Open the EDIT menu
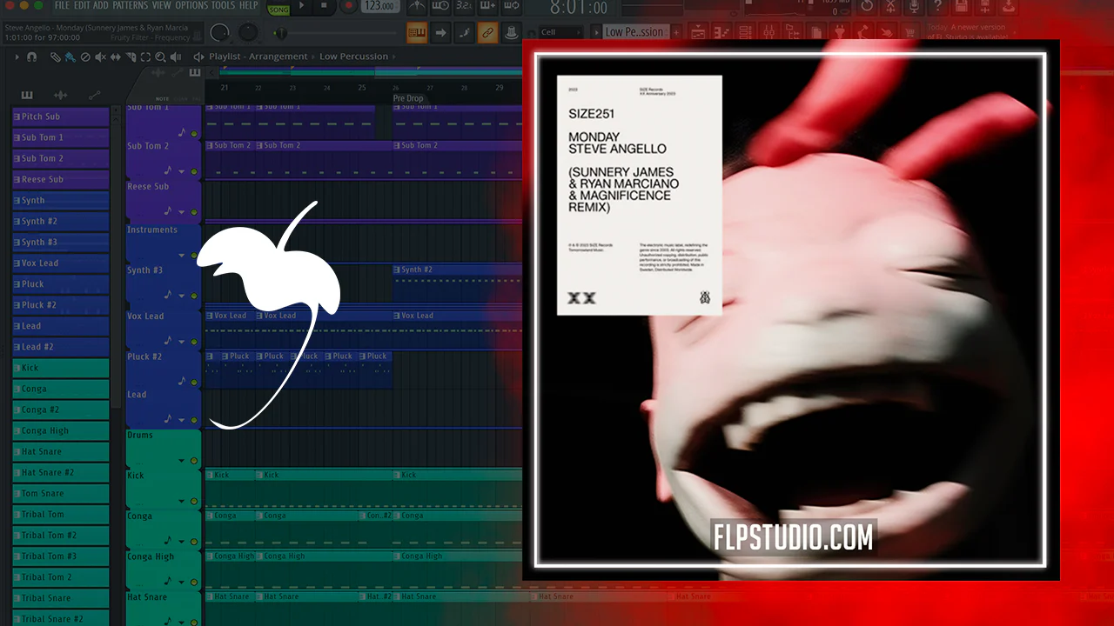This screenshot has width=1114, height=626. click(82, 6)
